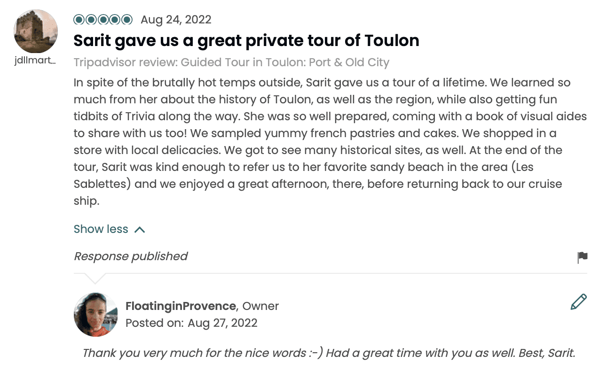Click the fifth rating bubble
The image size is (599, 371).
(x=127, y=20)
